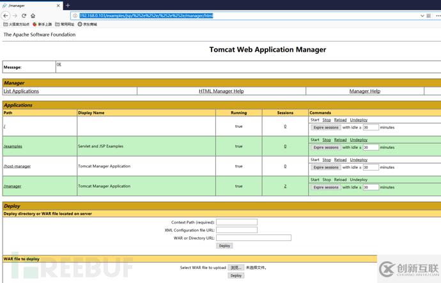Edit idle minutes field for /host-manager row
The width and height of the screenshot is (441, 283).
coord(371,167)
